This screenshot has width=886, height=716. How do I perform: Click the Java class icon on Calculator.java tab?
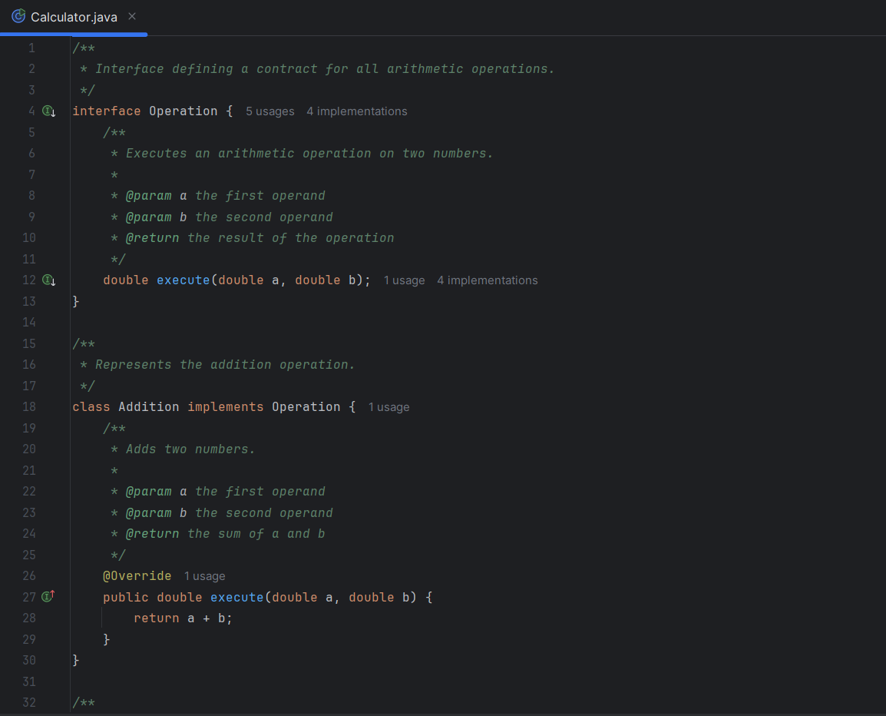(18, 16)
